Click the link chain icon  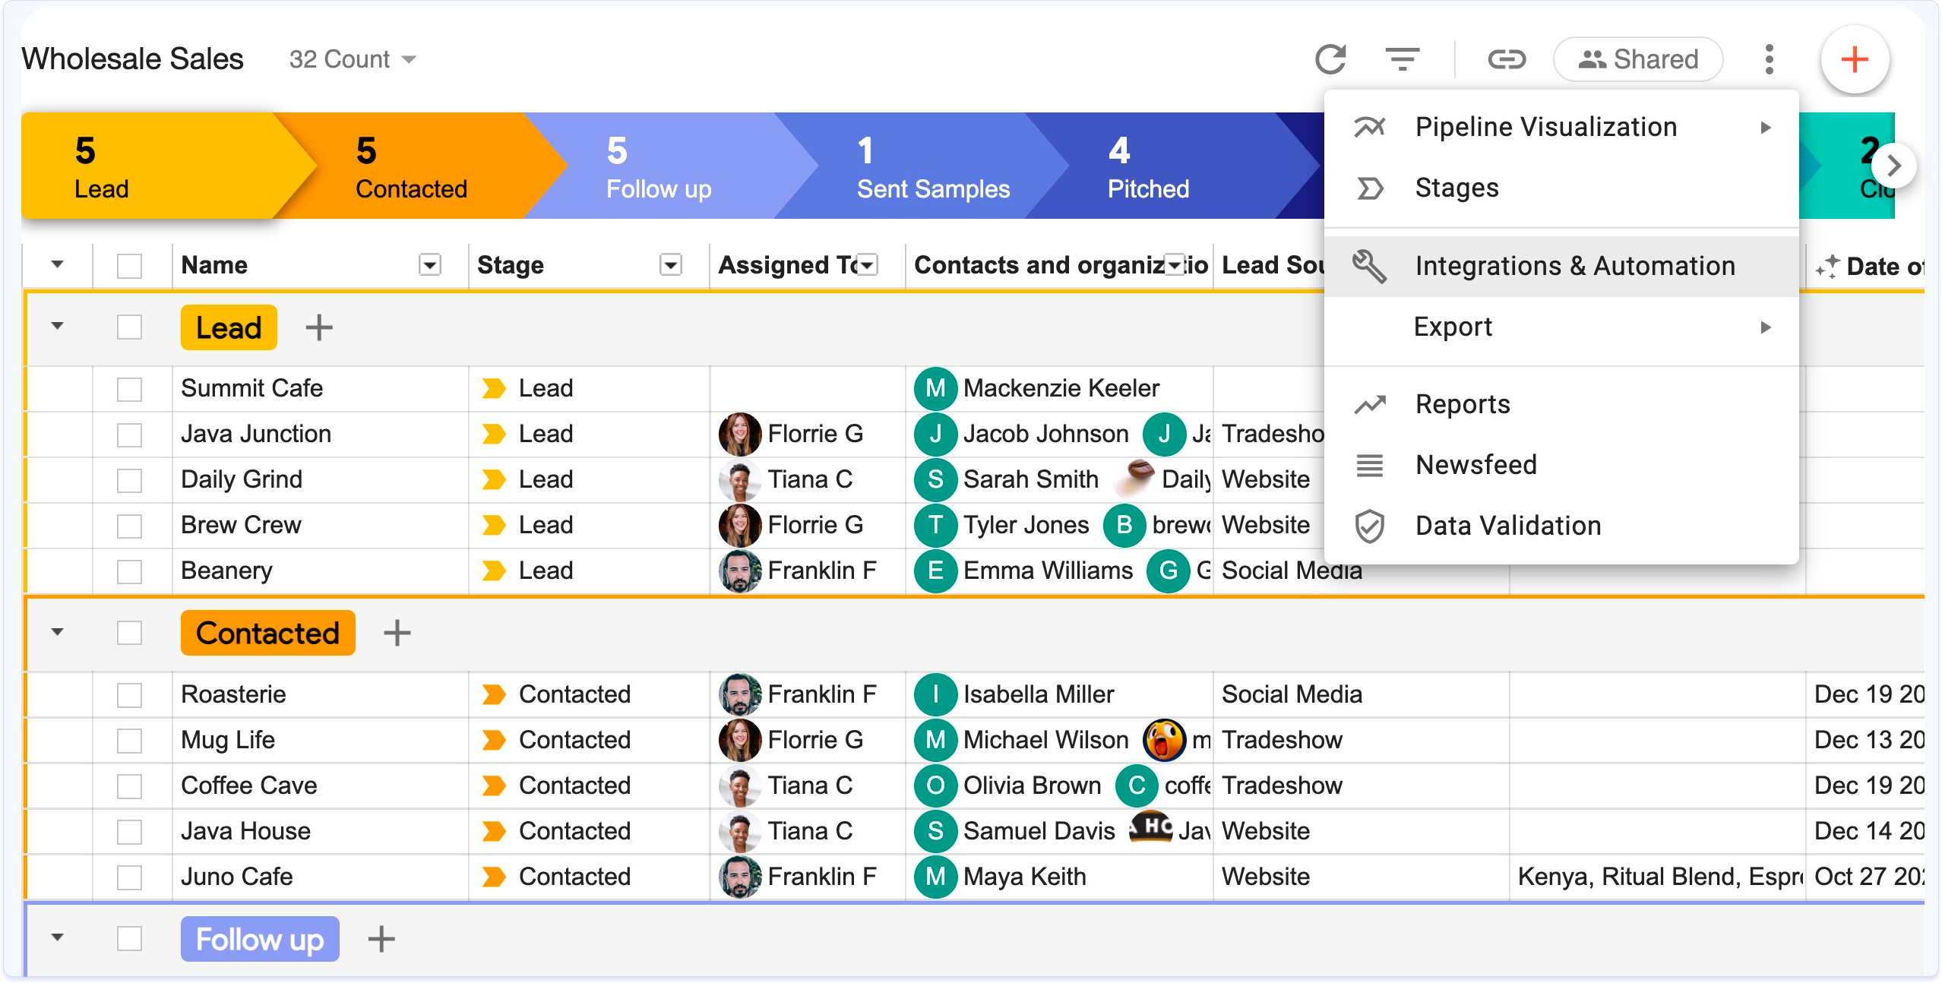(1506, 59)
